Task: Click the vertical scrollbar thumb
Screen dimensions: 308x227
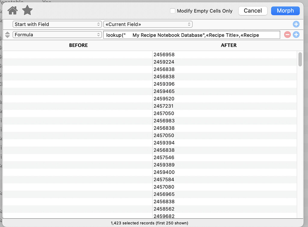Action: point(300,59)
